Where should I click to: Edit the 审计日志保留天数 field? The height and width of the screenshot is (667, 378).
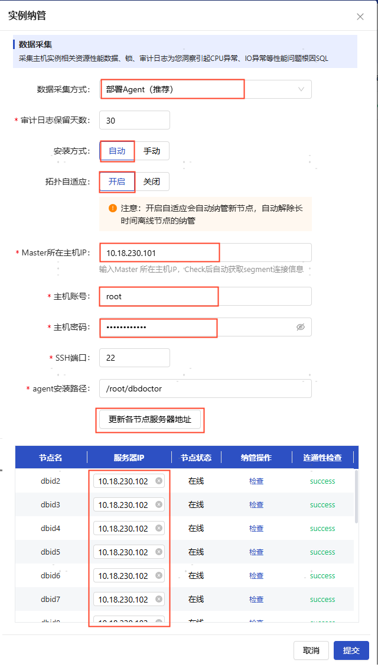click(135, 121)
